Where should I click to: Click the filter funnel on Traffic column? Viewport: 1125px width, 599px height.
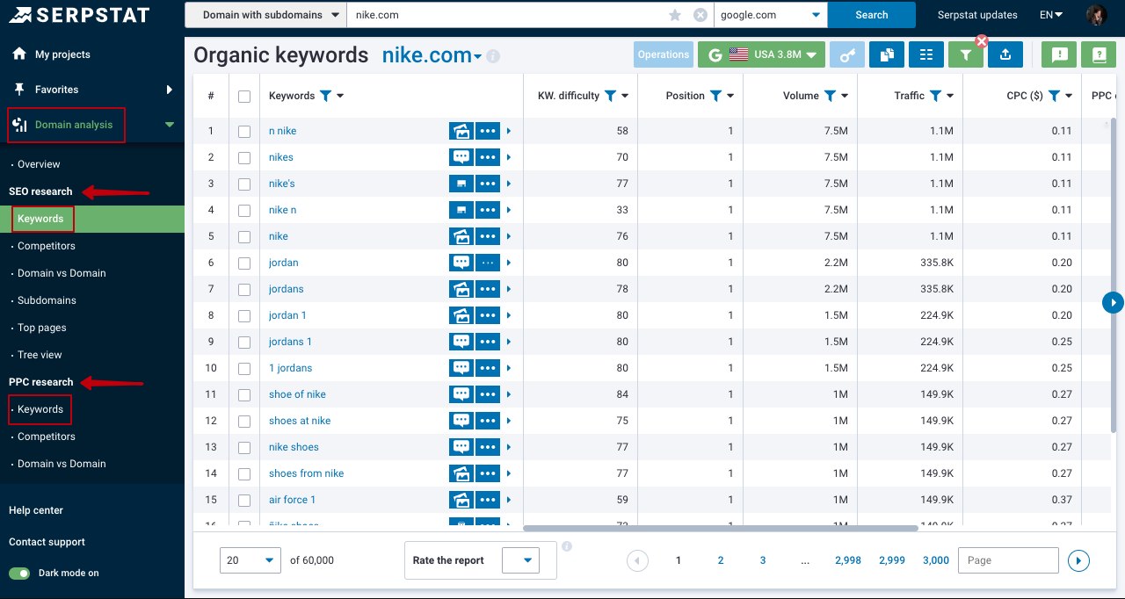tap(935, 96)
